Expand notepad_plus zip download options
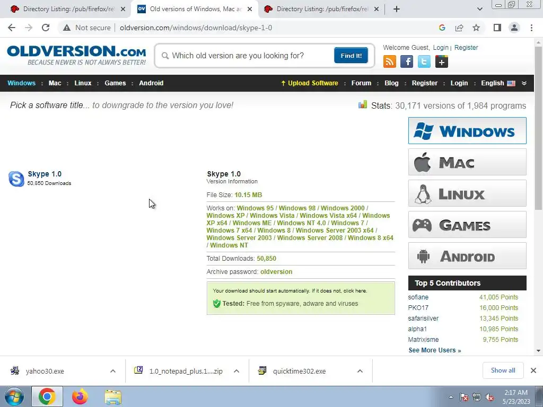The width and height of the screenshot is (543, 407). 237,371
